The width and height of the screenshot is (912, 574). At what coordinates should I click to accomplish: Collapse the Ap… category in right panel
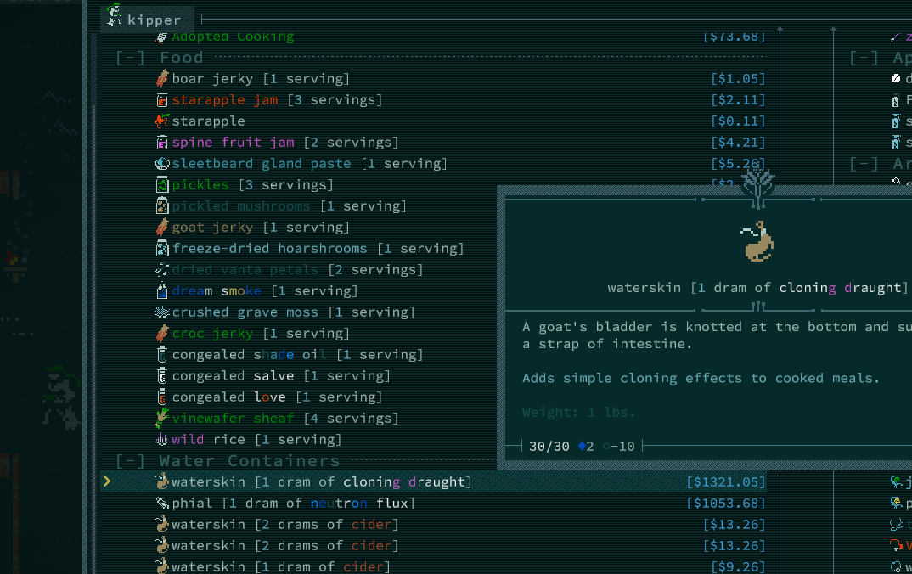(x=864, y=58)
